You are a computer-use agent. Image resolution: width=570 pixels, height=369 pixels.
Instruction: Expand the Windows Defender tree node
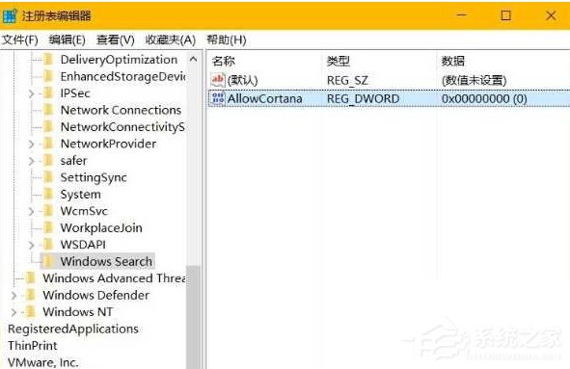pyautogui.click(x=14, y=296)
